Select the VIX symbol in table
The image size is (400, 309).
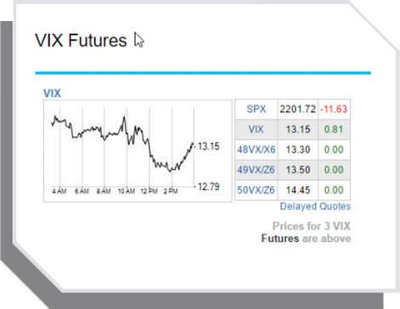tap(256, 129)
